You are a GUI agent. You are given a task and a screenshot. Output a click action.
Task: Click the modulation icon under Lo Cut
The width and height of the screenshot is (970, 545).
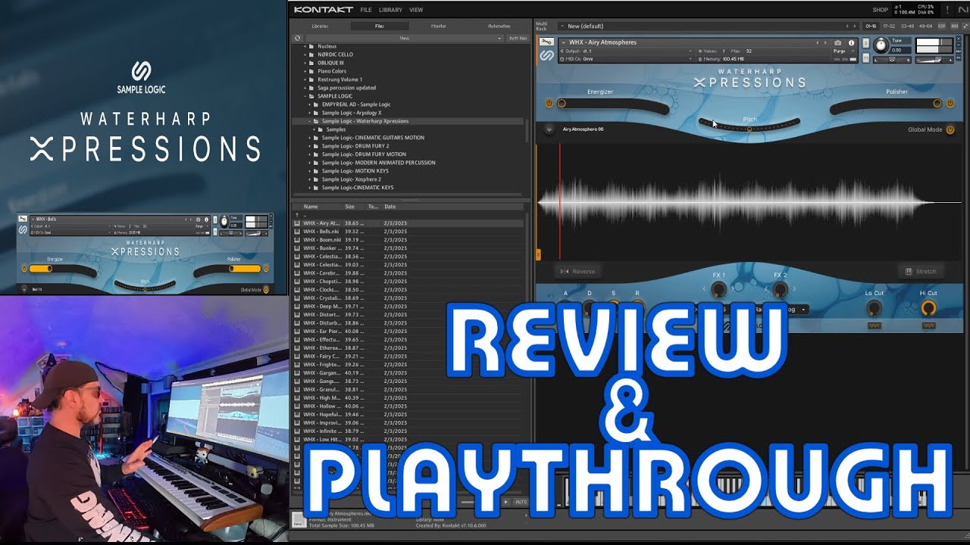874,325
